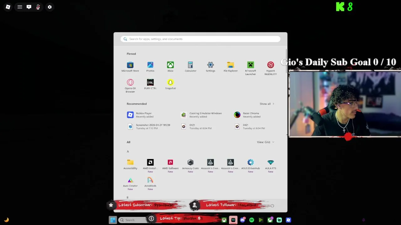Open Roblox chat icon
The height and width of the screenshot is (225, 401).
pos(29,7)
